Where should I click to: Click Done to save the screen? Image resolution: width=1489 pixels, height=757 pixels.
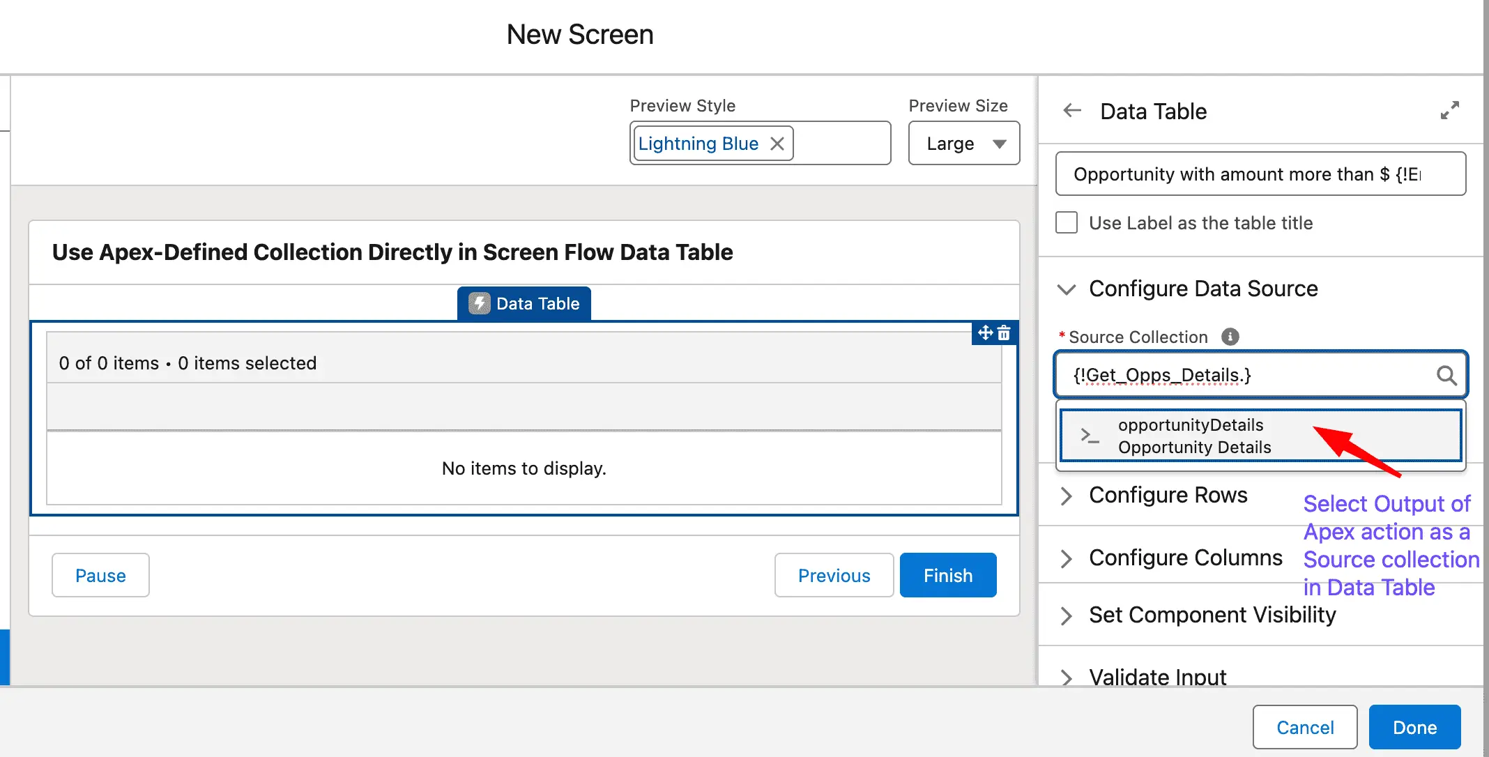[1414, 728]
